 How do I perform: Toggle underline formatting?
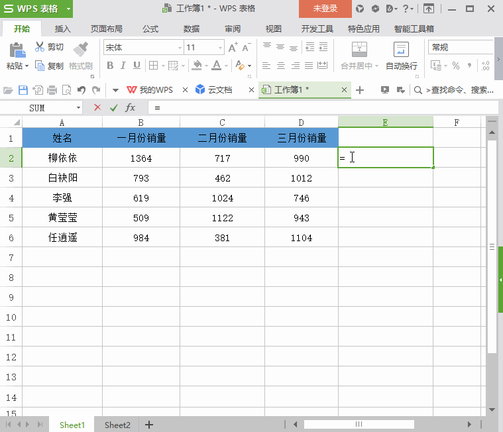[x=137, y=66]
